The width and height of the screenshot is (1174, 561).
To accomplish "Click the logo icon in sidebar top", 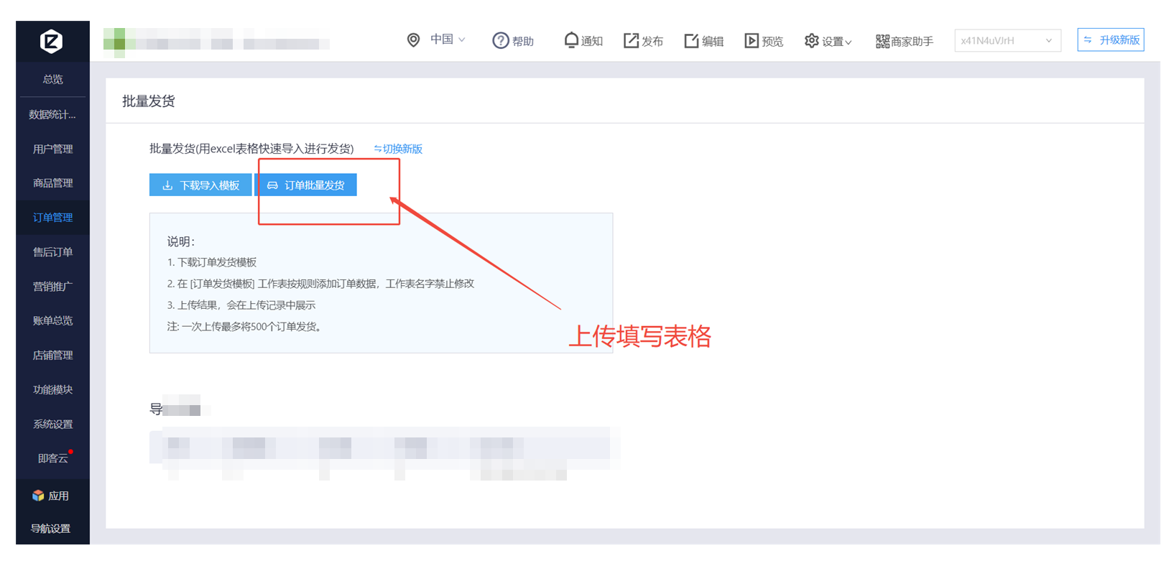I will pyautogui.click(x=51, y=42).
